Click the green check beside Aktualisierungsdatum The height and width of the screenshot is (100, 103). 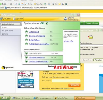27,57
